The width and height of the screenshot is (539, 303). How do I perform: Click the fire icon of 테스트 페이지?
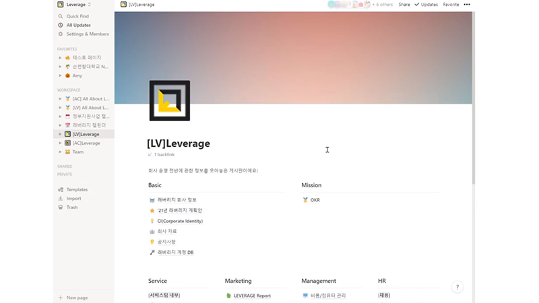[x=68, y=58]
